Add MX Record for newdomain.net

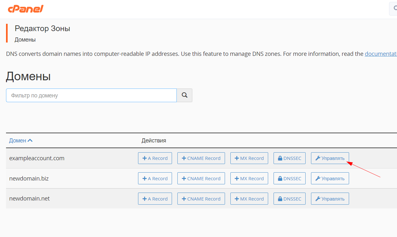[x=249, y=199]
